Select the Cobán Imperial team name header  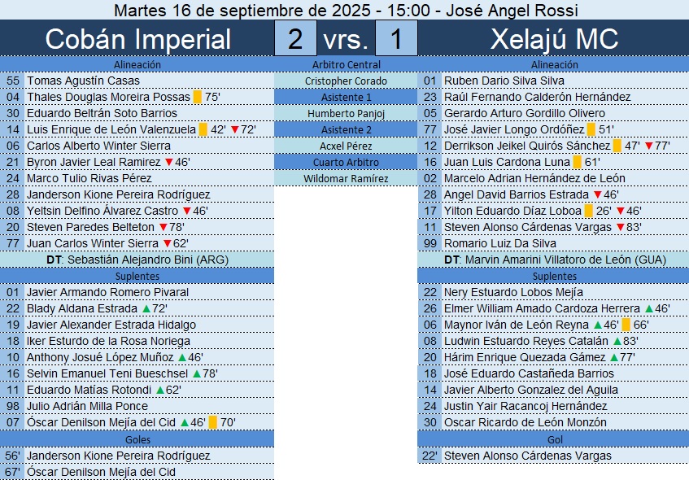pos(137,38)
